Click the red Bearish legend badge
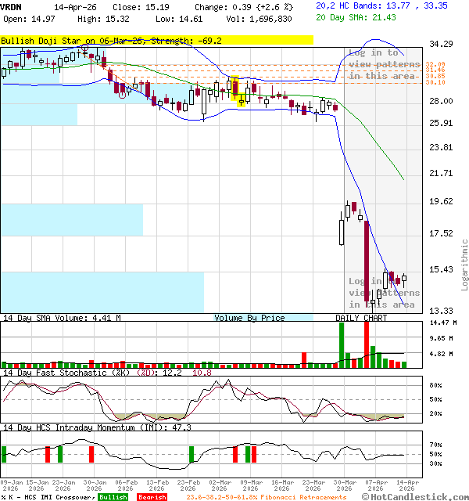Screen dimensions: 469x501 pyautogui.click(x=151, y=497)
